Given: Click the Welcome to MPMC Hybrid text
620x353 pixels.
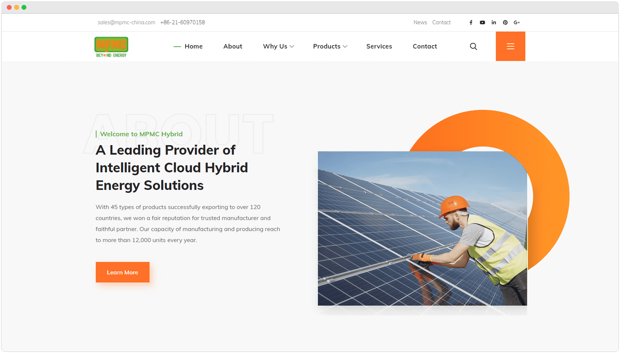Looking at the screenshot, I should coord(141,134).
